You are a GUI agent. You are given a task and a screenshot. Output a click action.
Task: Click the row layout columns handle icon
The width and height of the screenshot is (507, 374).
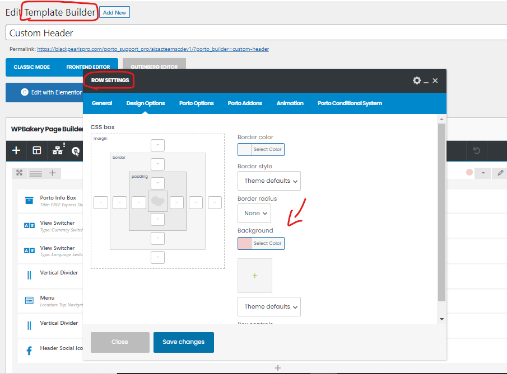pos(35,174)
